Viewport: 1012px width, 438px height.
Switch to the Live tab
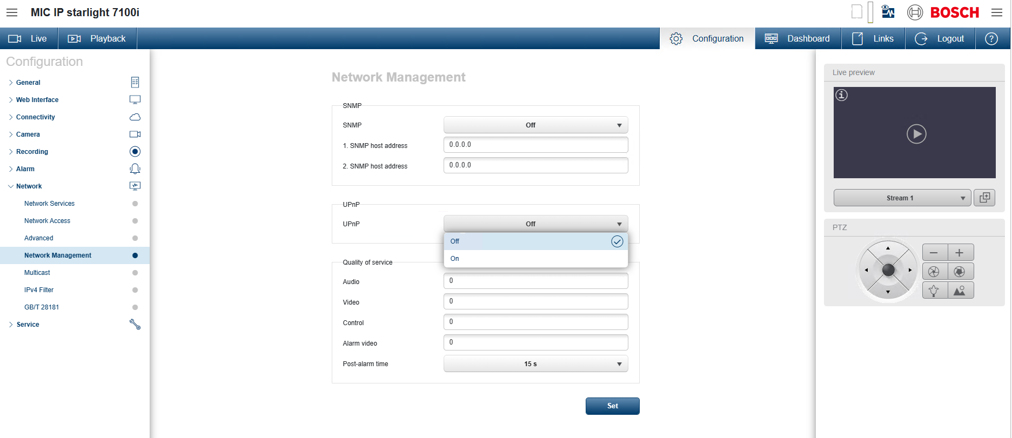pos(29,38)
